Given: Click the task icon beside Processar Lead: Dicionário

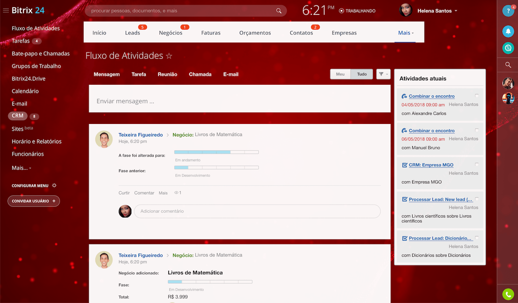Looking at the screenshot, I should coord(404,238).
